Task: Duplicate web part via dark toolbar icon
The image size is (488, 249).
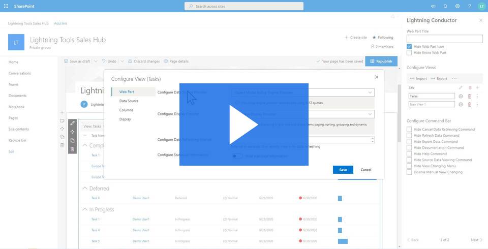Action: click(72, 141)
